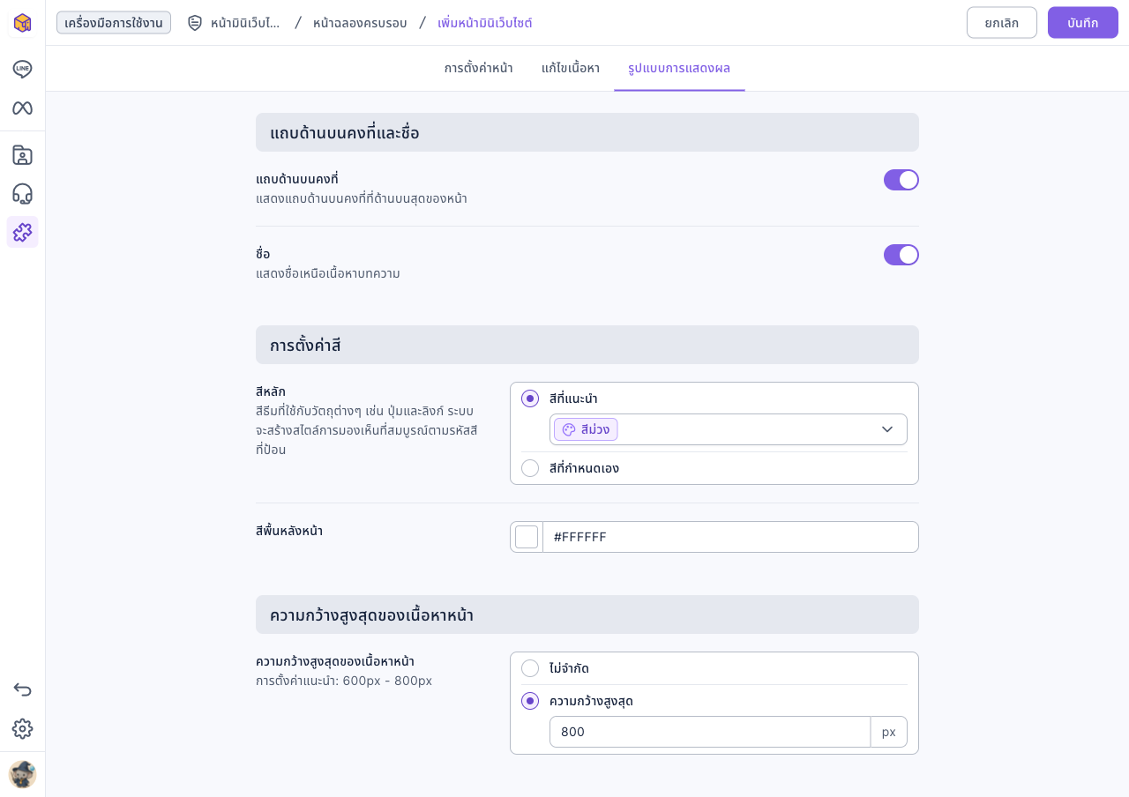Open the contacts folder icon in sidebar

click(22, 155)
